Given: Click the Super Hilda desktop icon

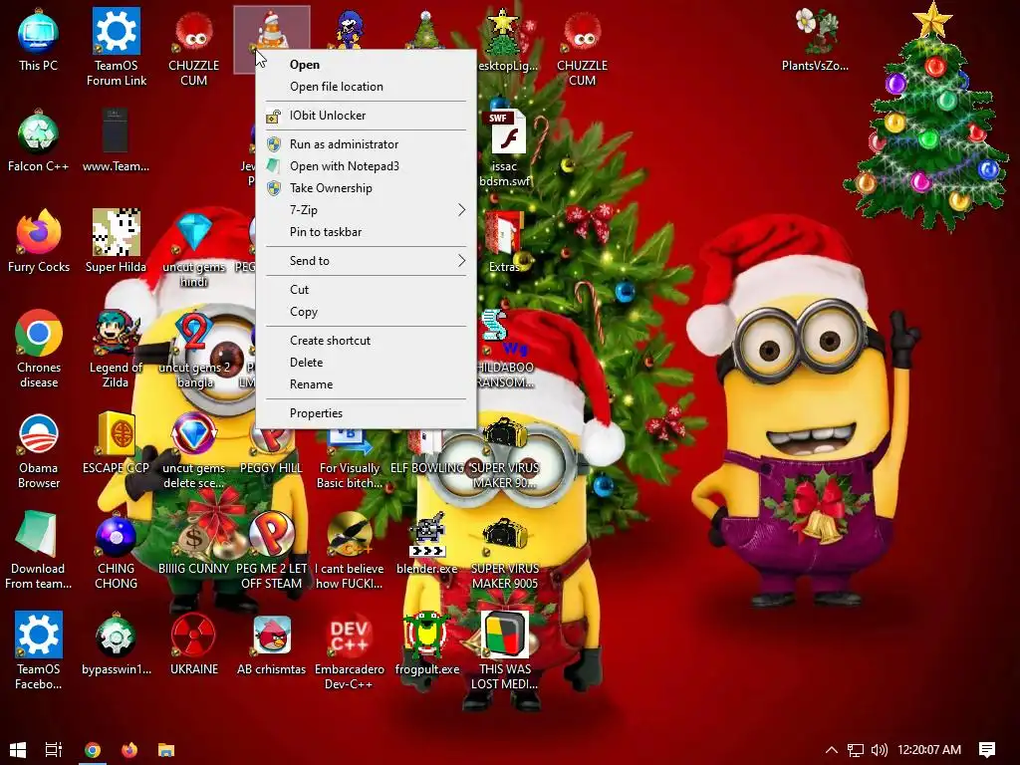Looking at the screenshot, I should click(x=117, y=241).
